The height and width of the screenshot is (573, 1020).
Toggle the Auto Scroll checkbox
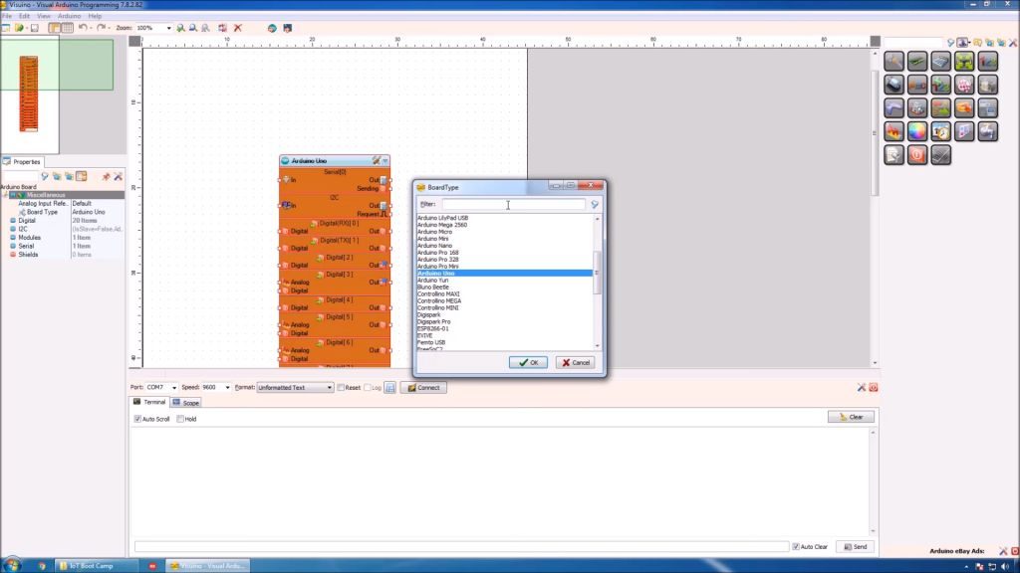click(x=138, y=419)
